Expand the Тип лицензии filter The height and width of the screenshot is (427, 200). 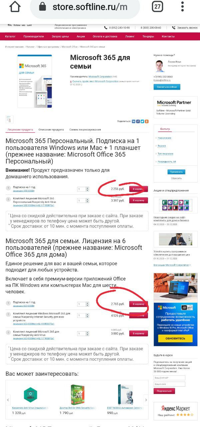point(165,154)
